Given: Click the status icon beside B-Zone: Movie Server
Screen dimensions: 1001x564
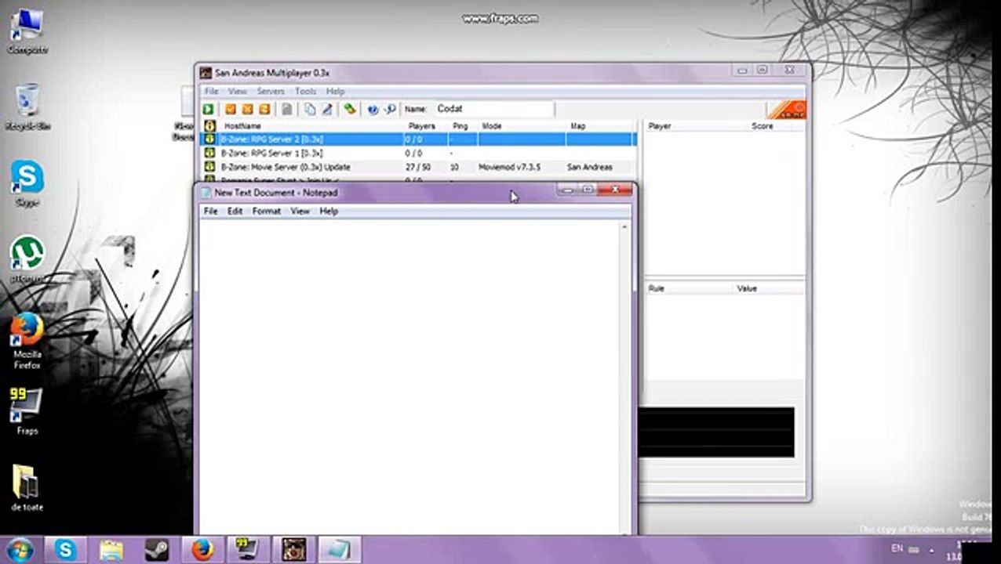Looking at the screenshot, I should click(209, 167).
